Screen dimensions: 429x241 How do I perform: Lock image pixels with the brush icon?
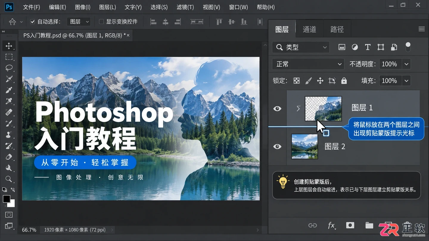308,81
